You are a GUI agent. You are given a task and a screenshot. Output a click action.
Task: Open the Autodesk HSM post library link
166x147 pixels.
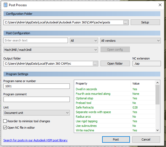pyautogui.click(x=35, y=140)
